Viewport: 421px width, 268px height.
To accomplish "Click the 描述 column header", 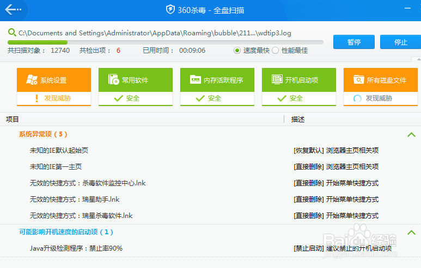I will [x=298, y=119].
